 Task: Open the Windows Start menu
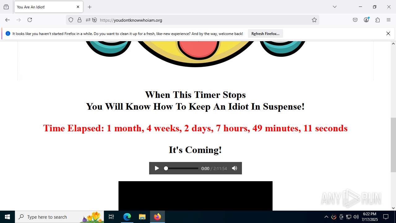coord(7,217)
